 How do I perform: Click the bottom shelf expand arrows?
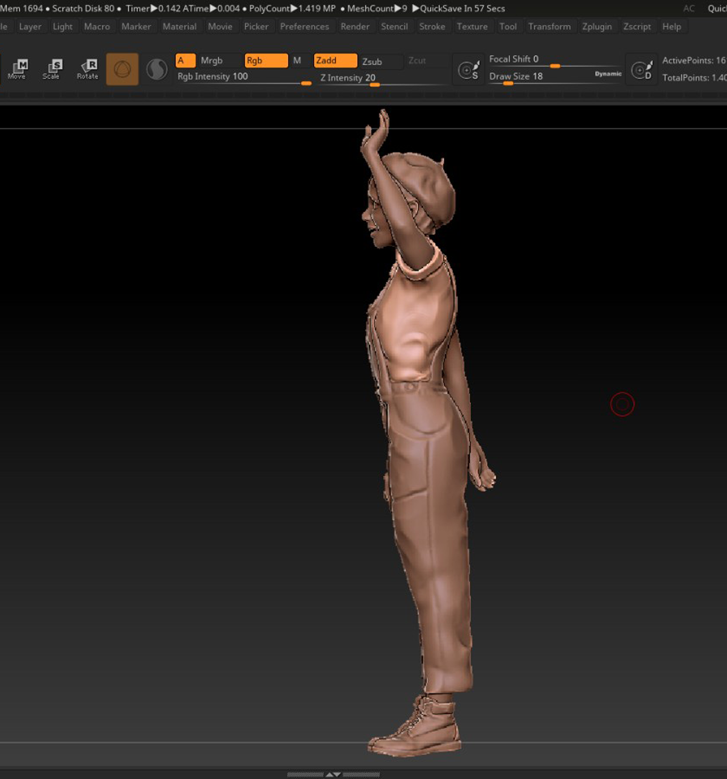[x=333, y=774]
